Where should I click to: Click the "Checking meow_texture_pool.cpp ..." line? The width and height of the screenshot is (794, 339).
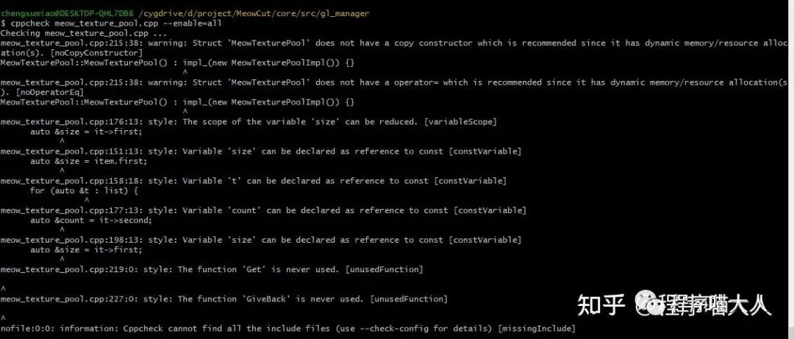click(x=84, y=33)
